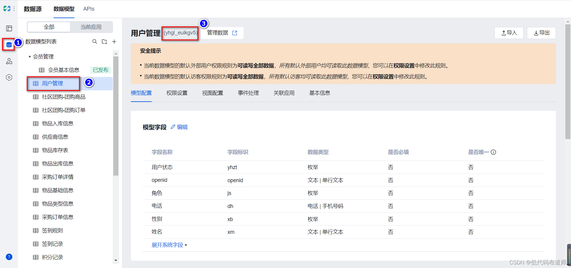Image resolution: width=571 pixels, height=268 pixels.
Task: Select the 全部 filter toggle
Action: pos(49,27)
